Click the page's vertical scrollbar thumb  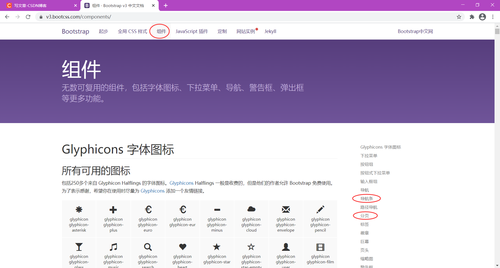[497, 31]
